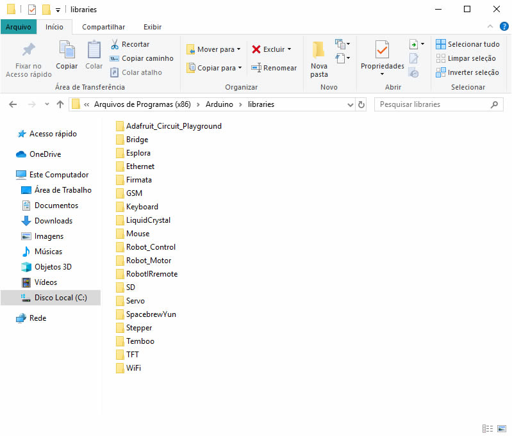Viewport: 512px width, 436px height.
Task: Click the search magnifier icon
Action: [x=494, y=104]
